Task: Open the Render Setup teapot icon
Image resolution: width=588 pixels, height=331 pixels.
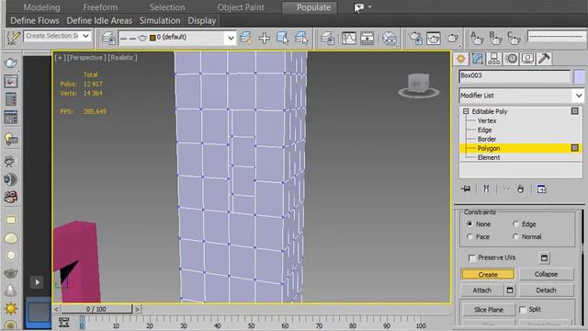Action: [415, 38]
